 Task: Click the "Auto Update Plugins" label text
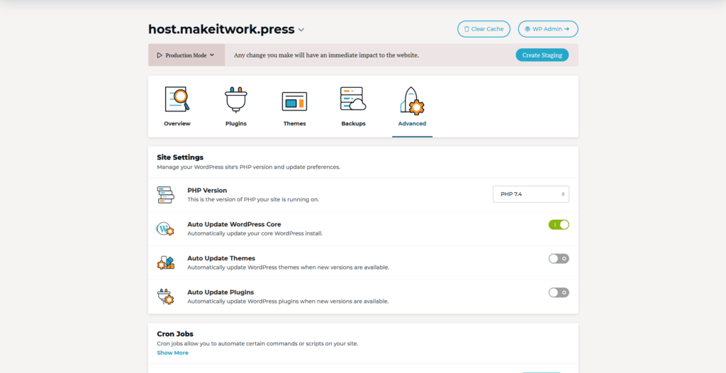pos(220,292)
